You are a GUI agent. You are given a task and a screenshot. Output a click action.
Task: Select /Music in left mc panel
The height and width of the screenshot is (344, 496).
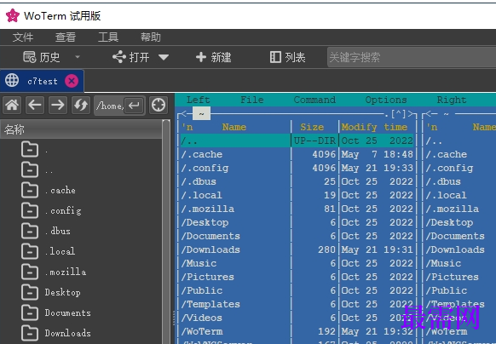[x=297, y=263]
